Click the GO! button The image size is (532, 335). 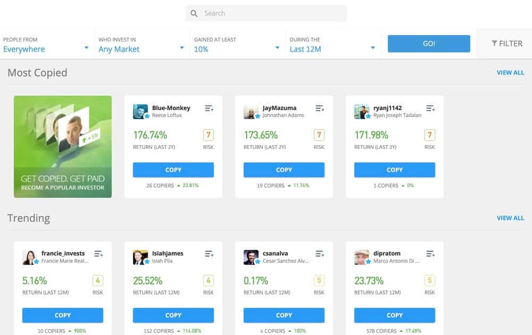tap(429, 44)
